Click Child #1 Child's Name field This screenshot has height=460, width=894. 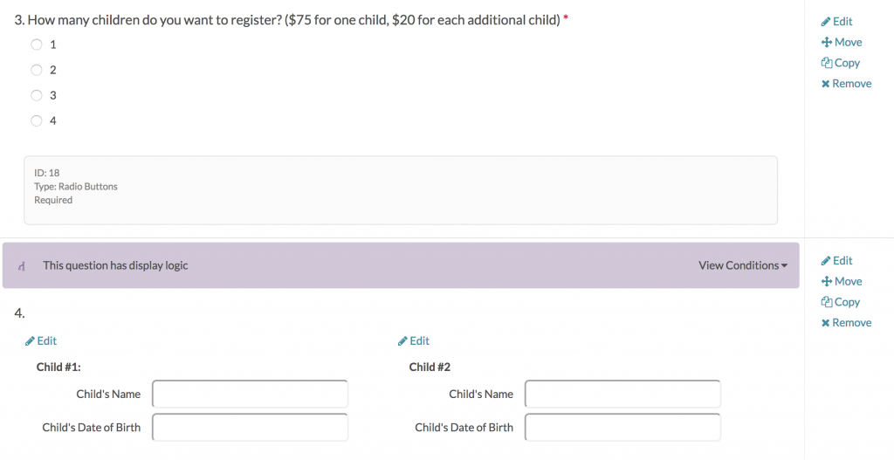[250, 394]
